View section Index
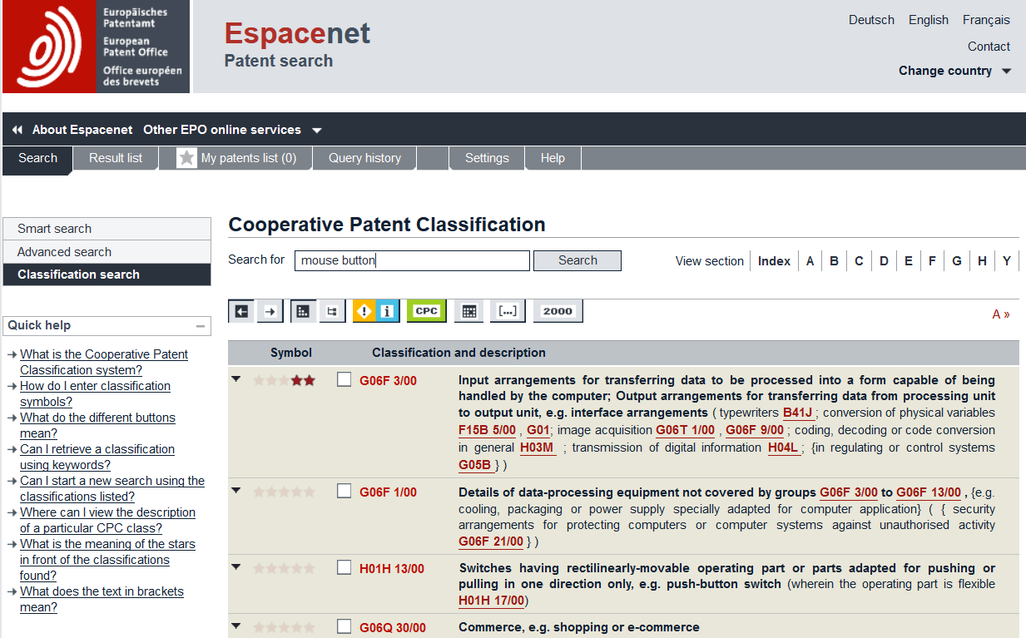The width and height of the screenshot is (1026, 638). (774, 261)
